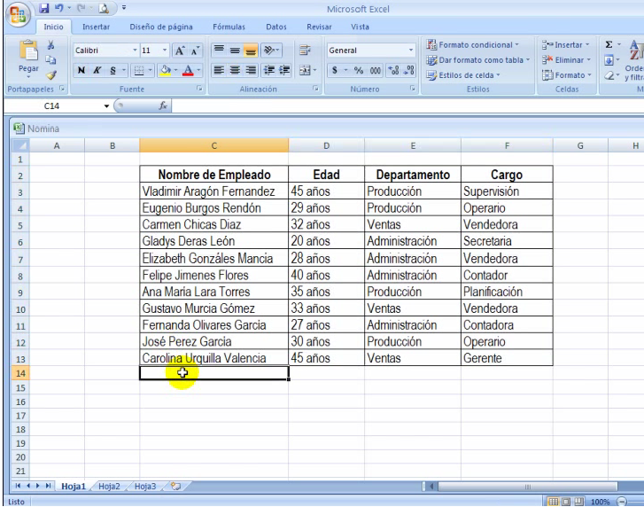Apply the yellow fill color
The width and height of the screenshot is (644, 507).
coord(166,70)
